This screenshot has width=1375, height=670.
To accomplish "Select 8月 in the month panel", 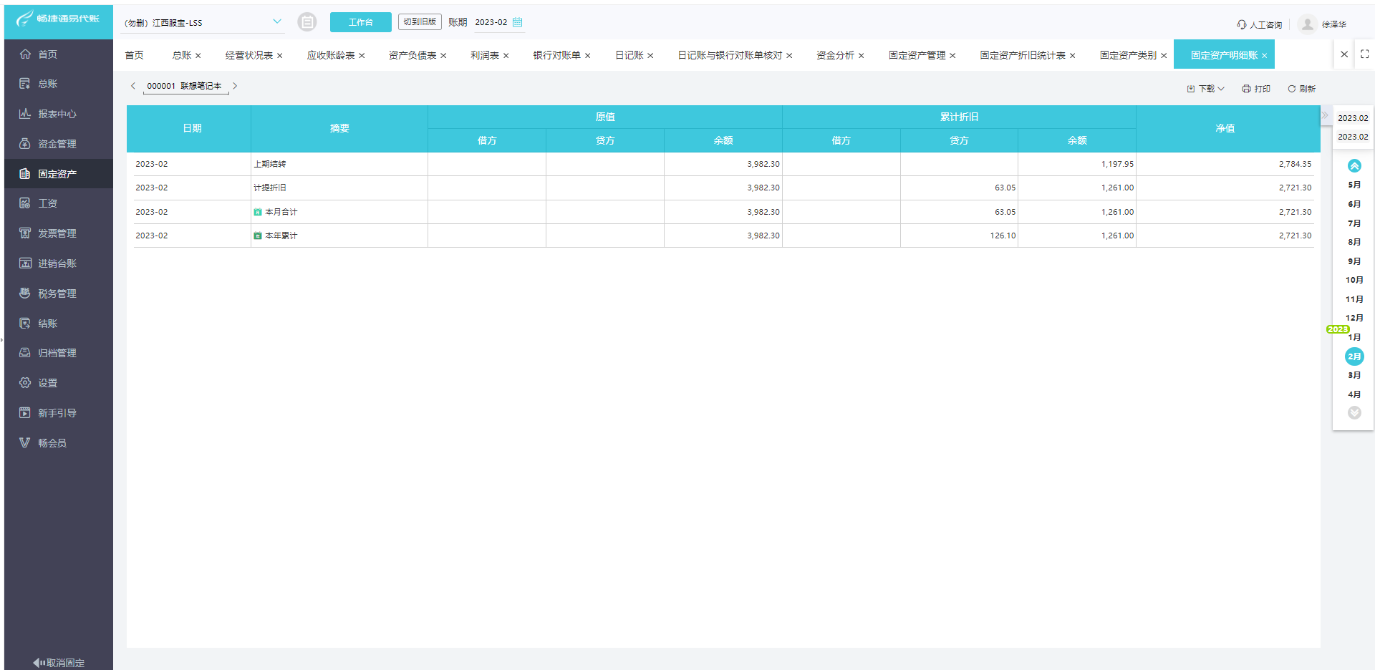I will (1354, 242).
